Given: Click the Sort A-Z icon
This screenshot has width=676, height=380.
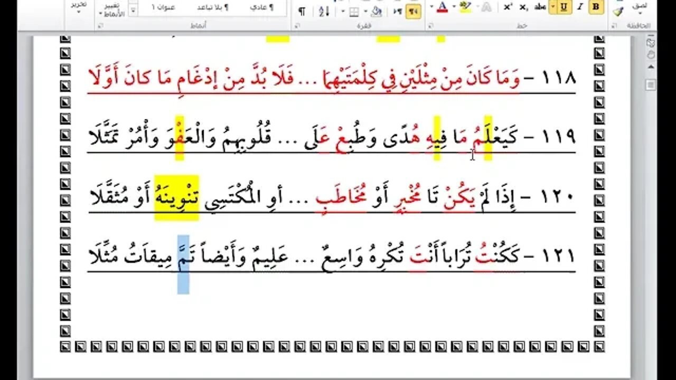Looking at the screenshot, I should 324,11.
